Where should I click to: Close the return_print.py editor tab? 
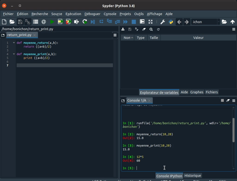click(35, 35)
